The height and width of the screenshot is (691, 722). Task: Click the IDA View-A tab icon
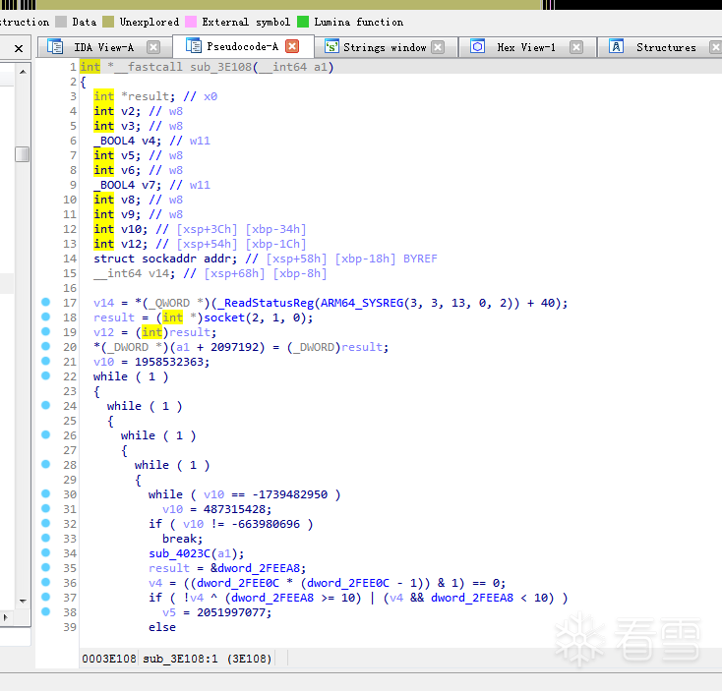click(x=55, y=47)
